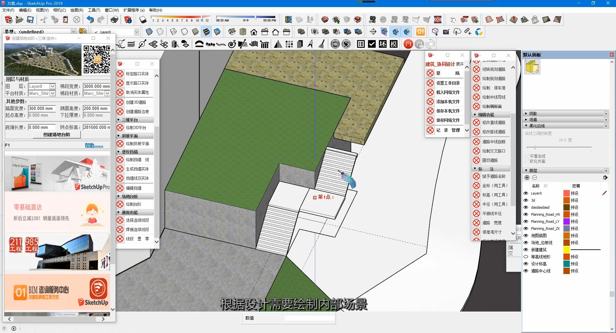
Task: Click the Erase circle-X icon in top toolbar
Action: coord(77,20)
